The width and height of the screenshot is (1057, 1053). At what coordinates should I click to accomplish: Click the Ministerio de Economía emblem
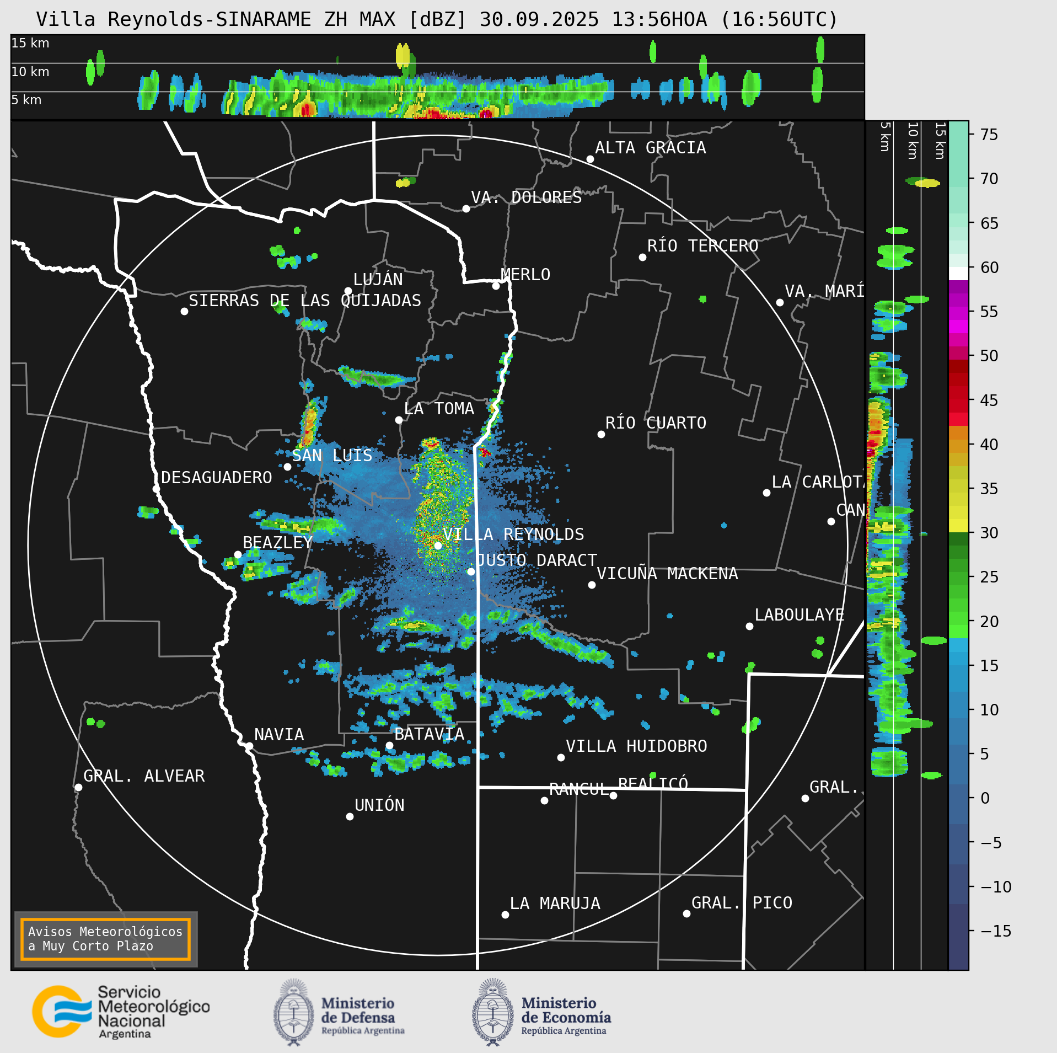pos(493,1012)
